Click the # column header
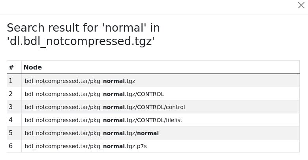 point(11,68)
